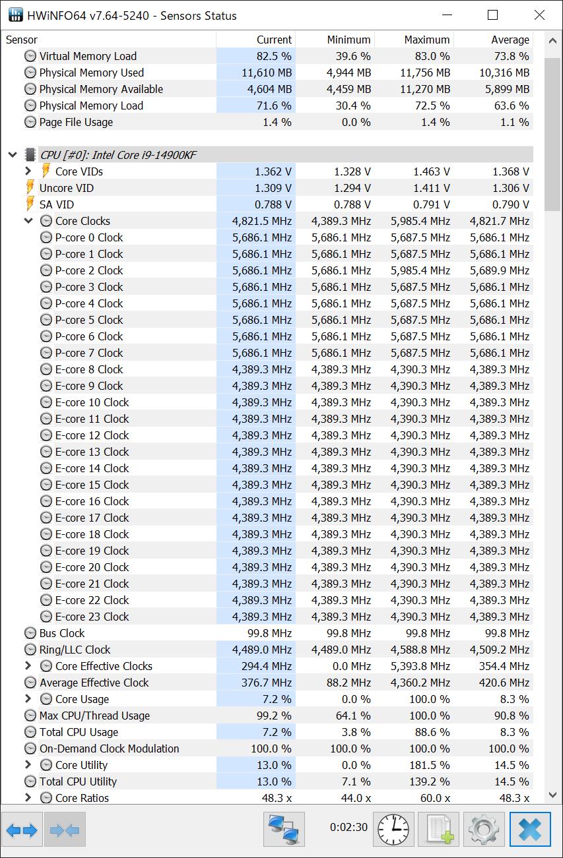Expand the Core Usage node

coord(28,699)
